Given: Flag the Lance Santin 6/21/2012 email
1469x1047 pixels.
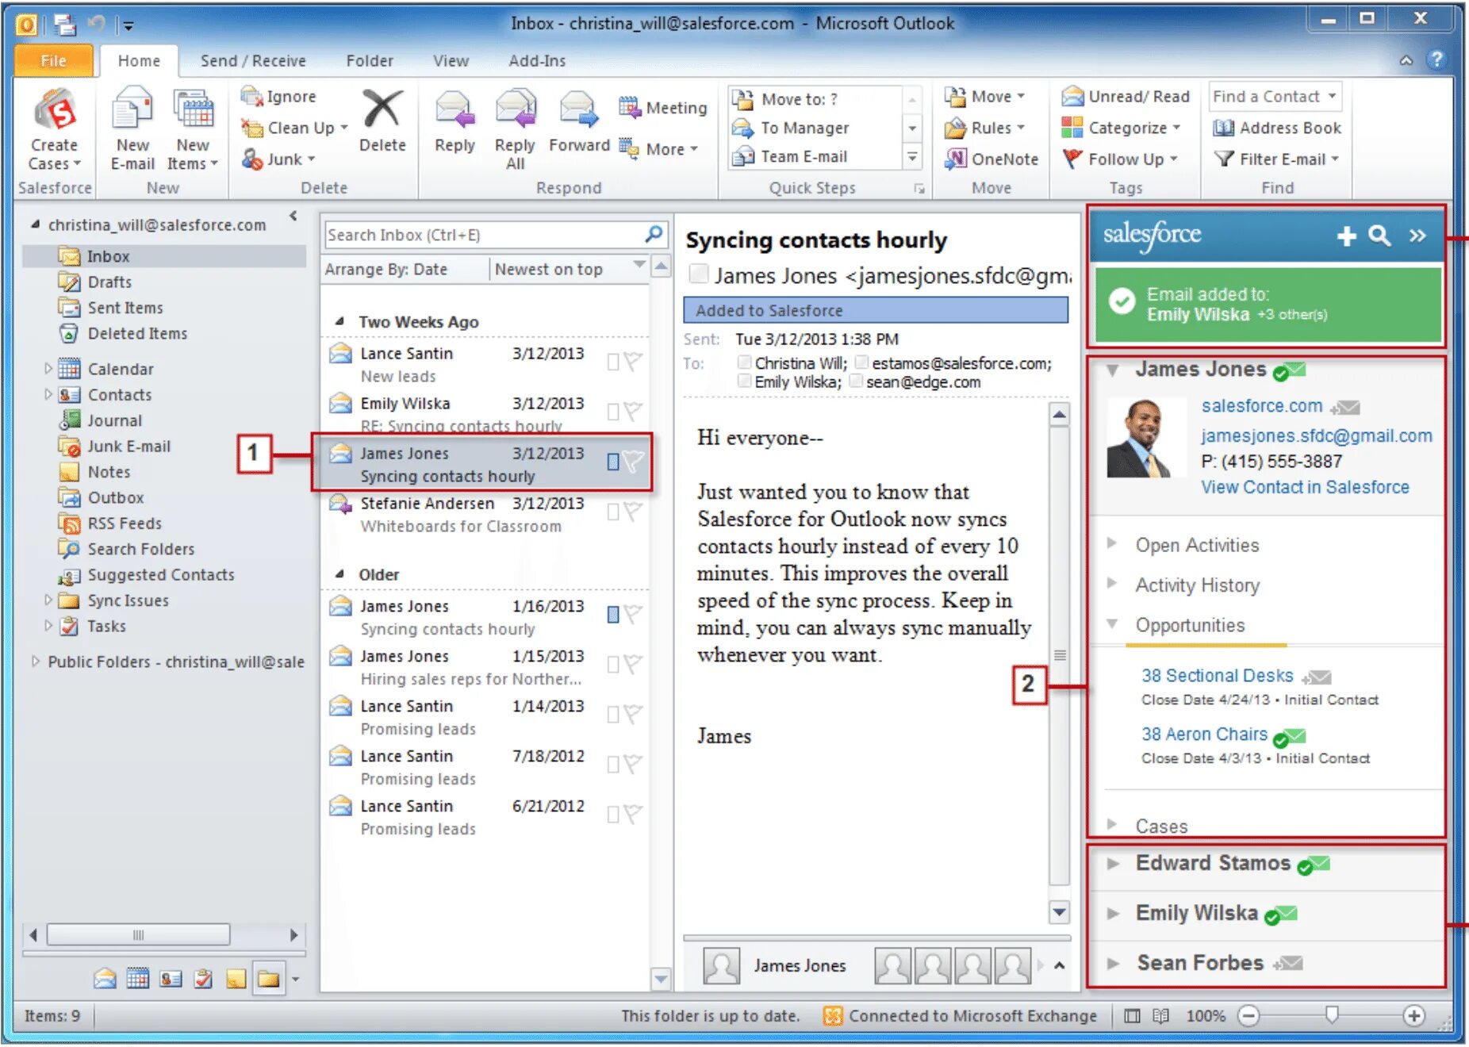Looking at the screenshot, I should coord(632,814).
